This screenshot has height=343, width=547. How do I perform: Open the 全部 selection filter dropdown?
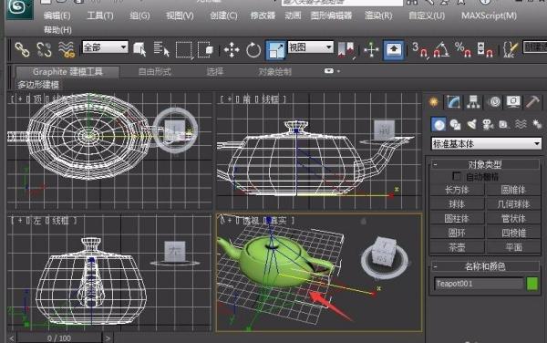click(105, 47)
